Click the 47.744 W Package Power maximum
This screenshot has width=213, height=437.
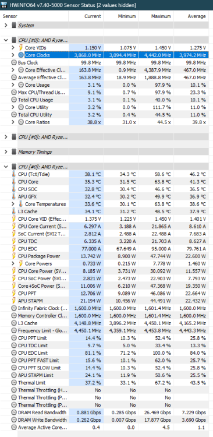[x=161, y=256]
